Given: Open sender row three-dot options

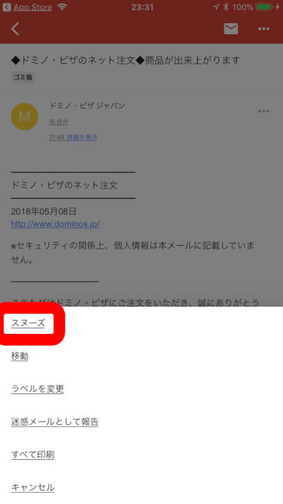Looking at the screenshot, I should 263,111.
